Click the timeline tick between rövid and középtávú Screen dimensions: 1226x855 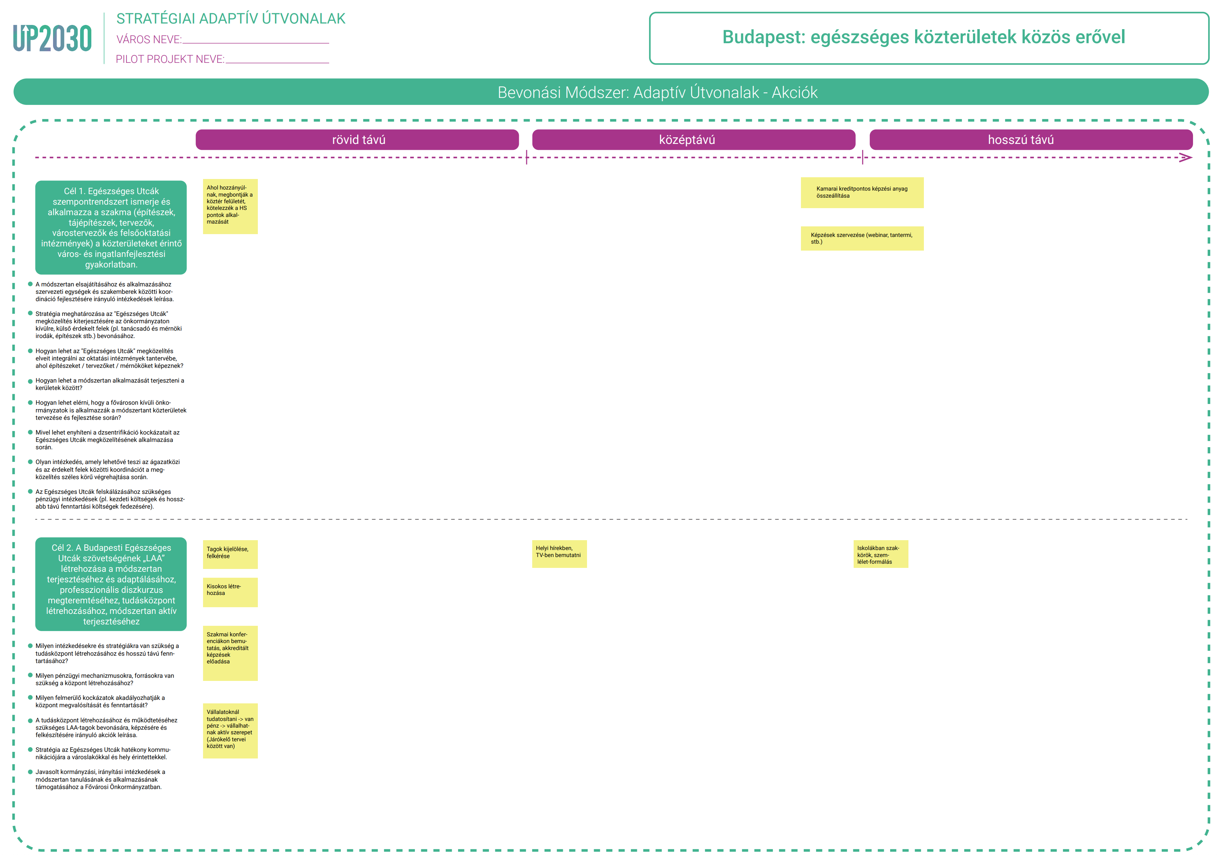coord(527,157)
